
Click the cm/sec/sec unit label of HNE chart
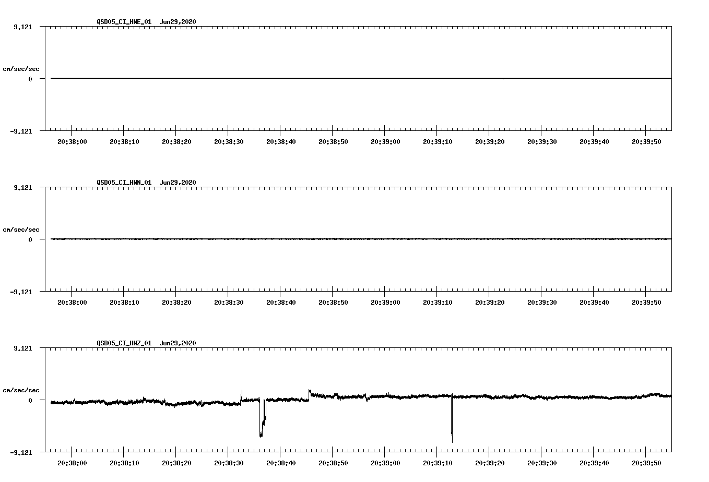pos(21,69)
